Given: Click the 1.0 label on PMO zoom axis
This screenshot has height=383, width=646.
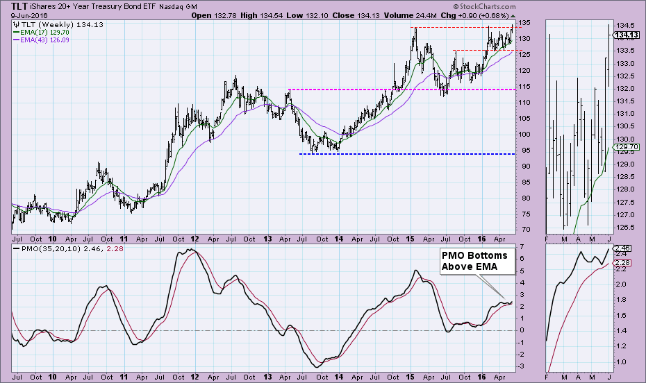Looking at the screenshot, I should pos(621,362).
